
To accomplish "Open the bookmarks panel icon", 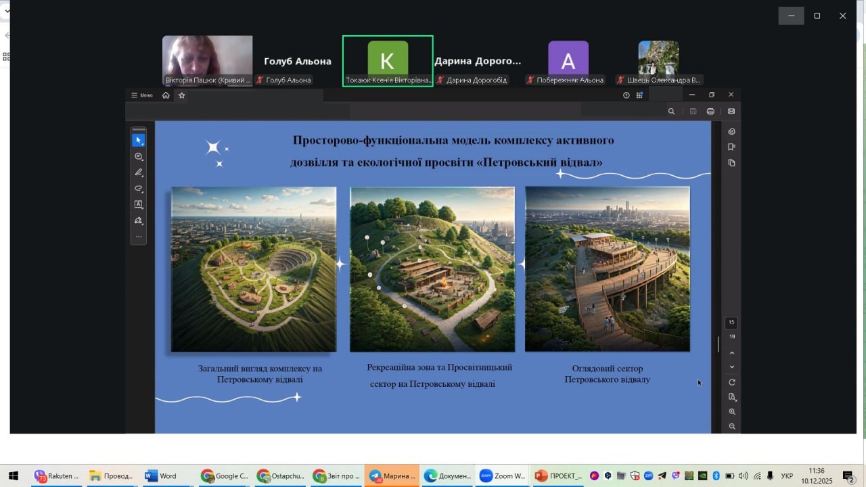I will coord(731,147).
